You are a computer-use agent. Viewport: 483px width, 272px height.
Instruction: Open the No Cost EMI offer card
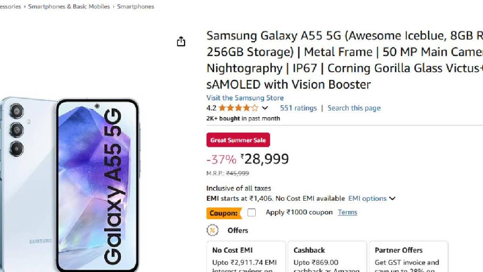(246, 257)
